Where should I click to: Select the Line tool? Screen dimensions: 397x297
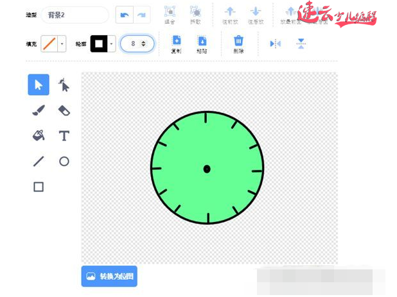pos(39,161)
